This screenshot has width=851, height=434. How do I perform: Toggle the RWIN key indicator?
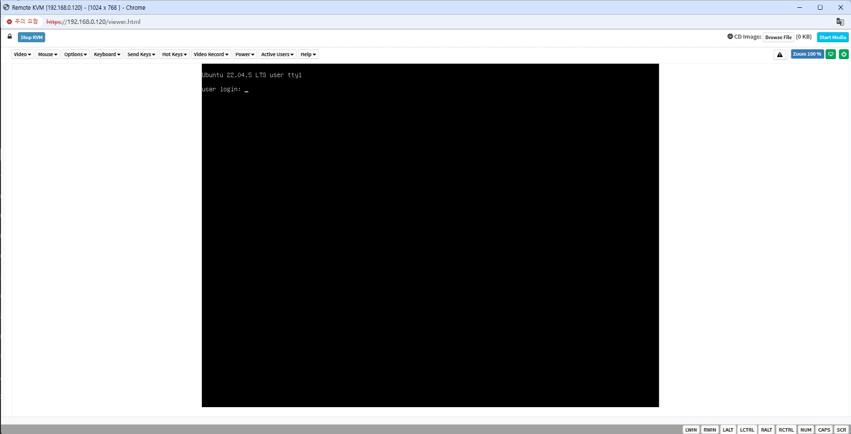click(710, 430)
